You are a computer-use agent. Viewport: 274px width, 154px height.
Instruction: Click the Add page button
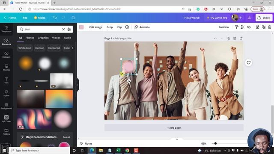coord(174,127)
